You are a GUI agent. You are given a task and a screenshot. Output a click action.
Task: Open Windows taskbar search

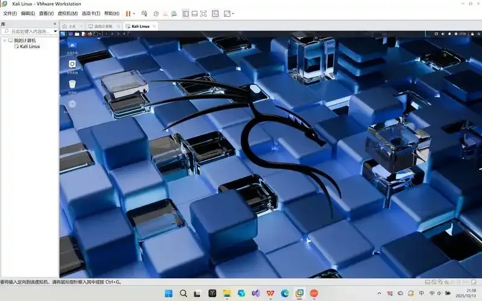tap(183, 293)
